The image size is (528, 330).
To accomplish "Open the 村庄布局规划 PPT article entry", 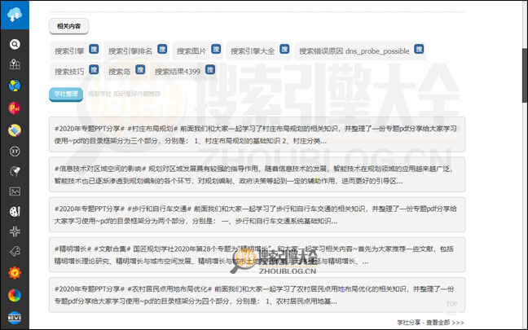I will pos(257,134).
